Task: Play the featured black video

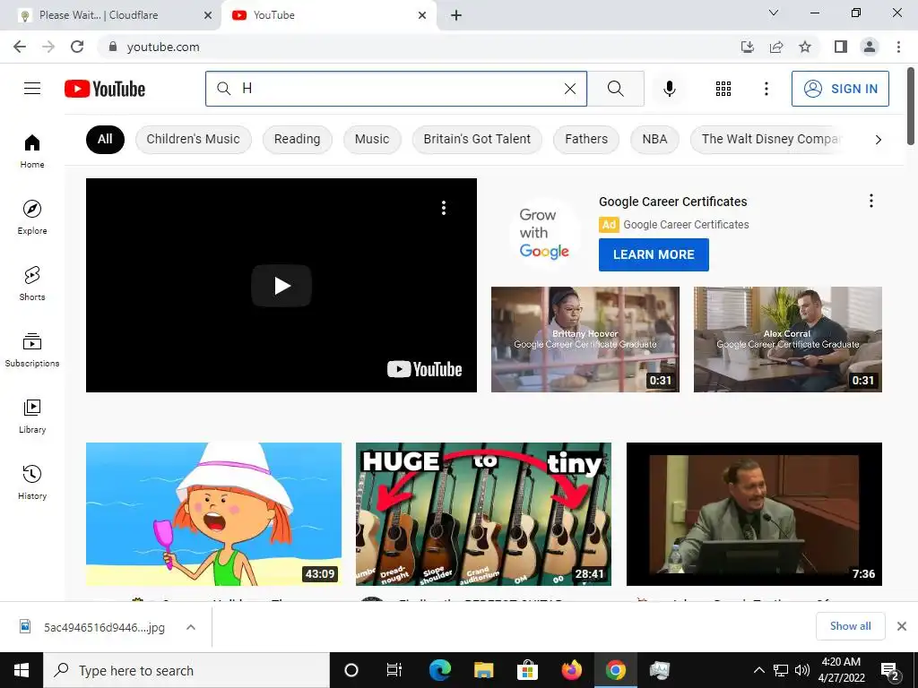Action: (281, 286)
